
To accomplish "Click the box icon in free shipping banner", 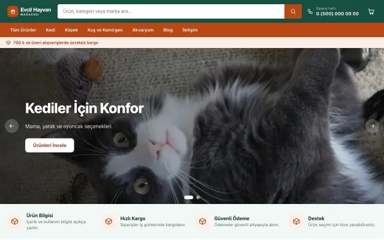I will click(8, 43).
